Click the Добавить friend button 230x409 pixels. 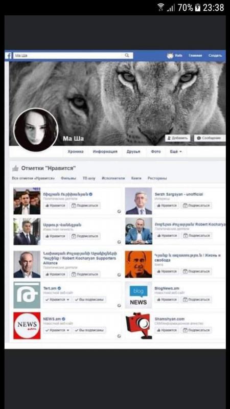[x=177, y=138]
